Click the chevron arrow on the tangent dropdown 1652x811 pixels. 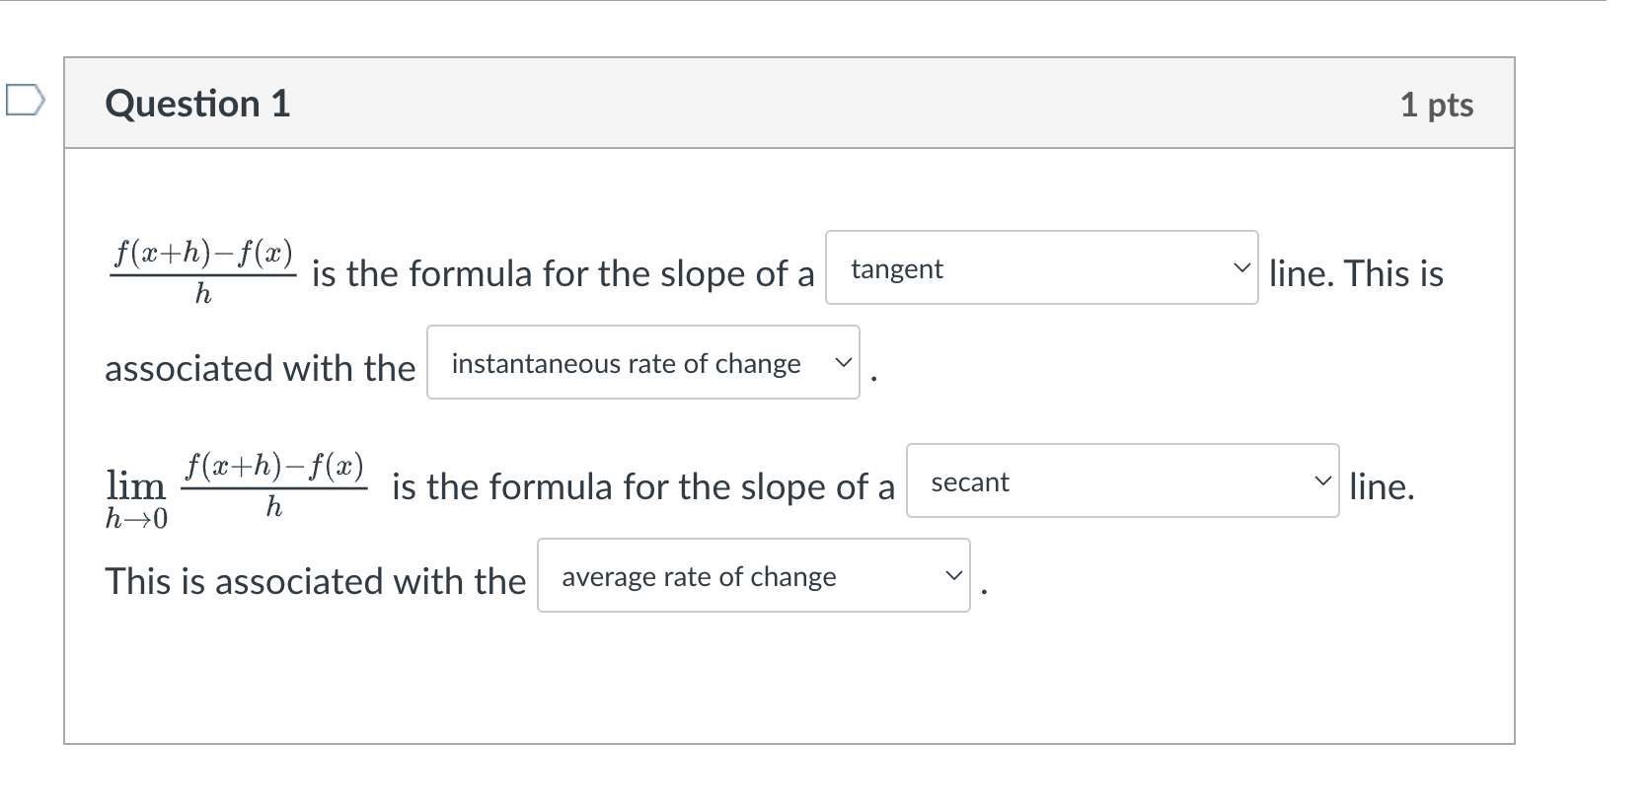click(x=1241, y=268)
